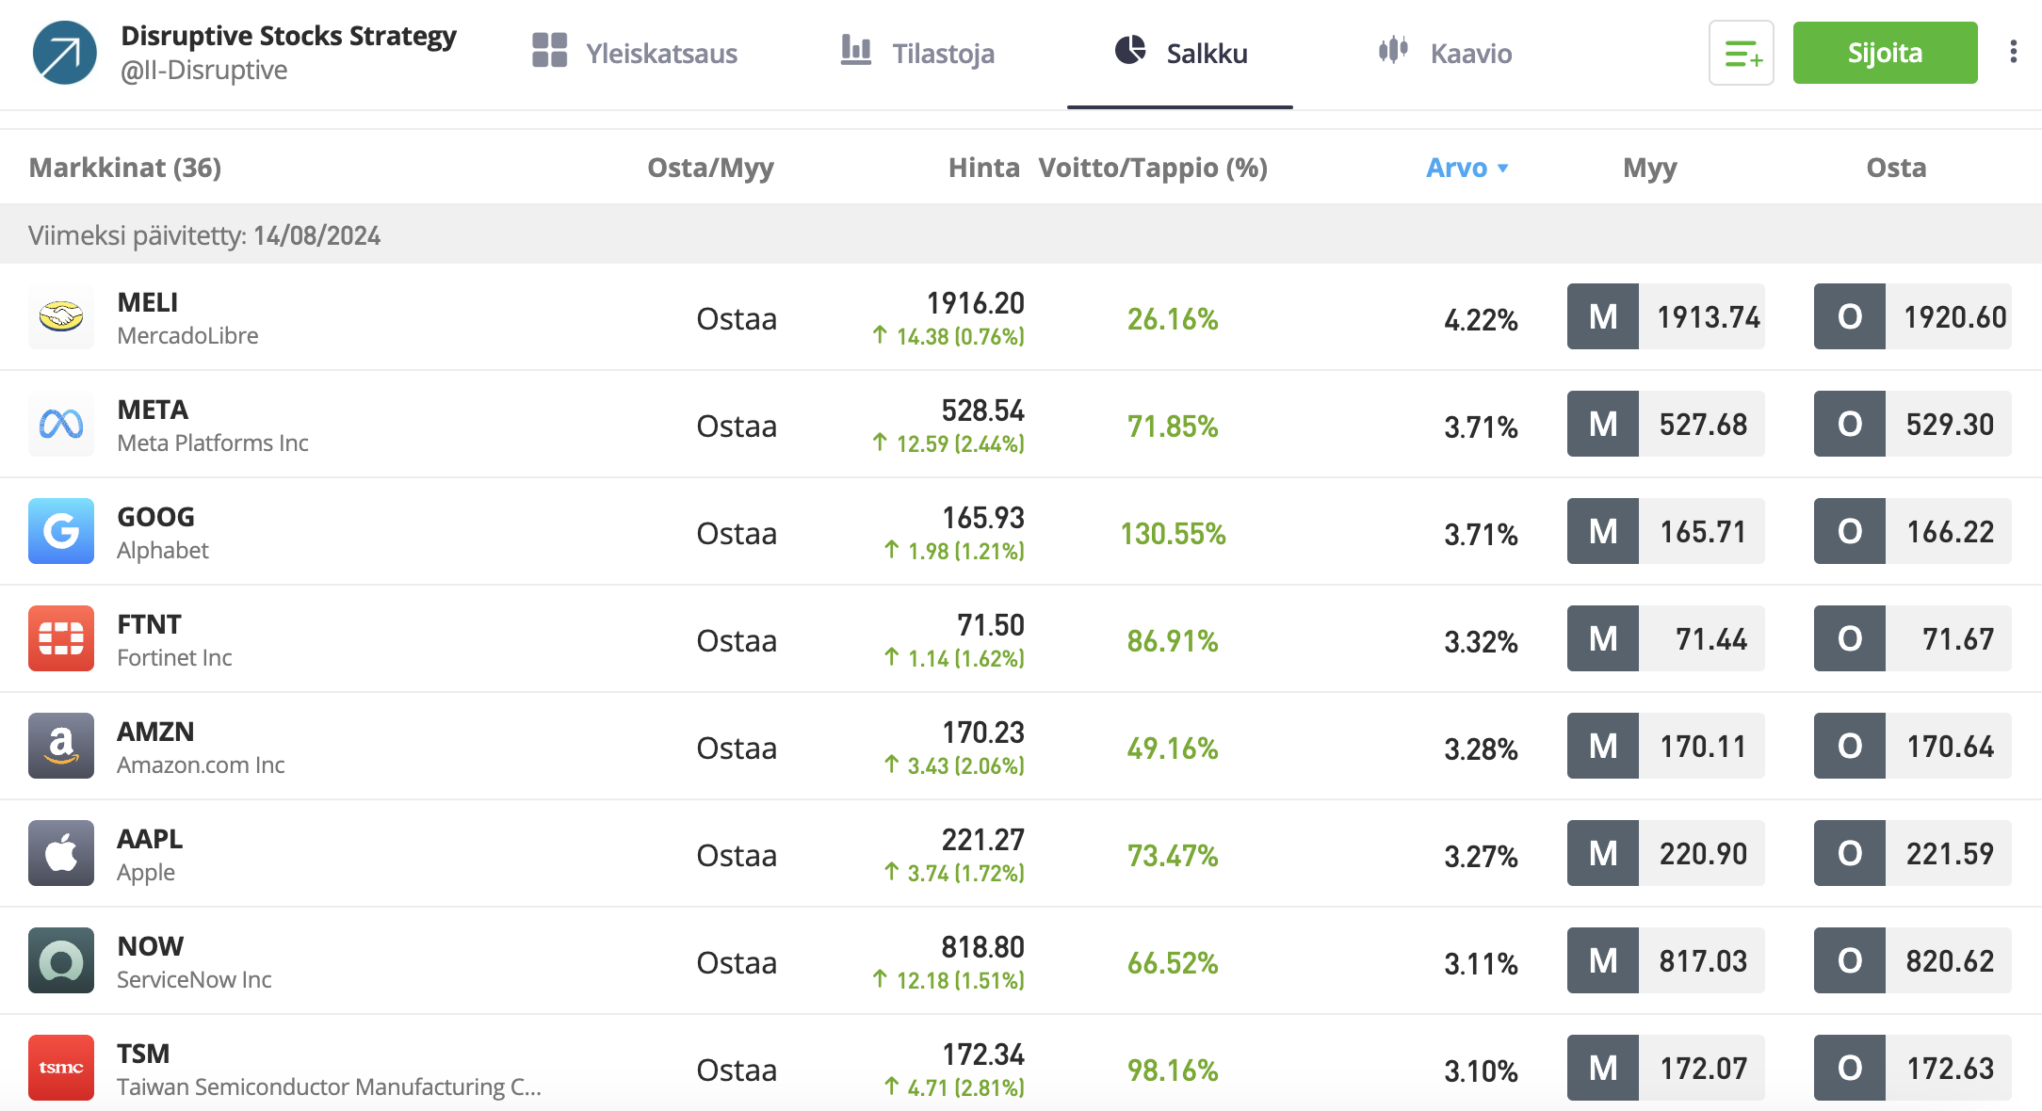Click the @II-Disruptive username
Screen dimensions: 2042x1111
[203, 70]
